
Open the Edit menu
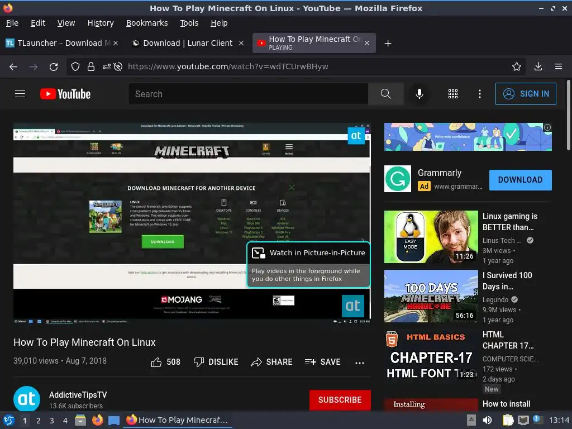point(38,23)
